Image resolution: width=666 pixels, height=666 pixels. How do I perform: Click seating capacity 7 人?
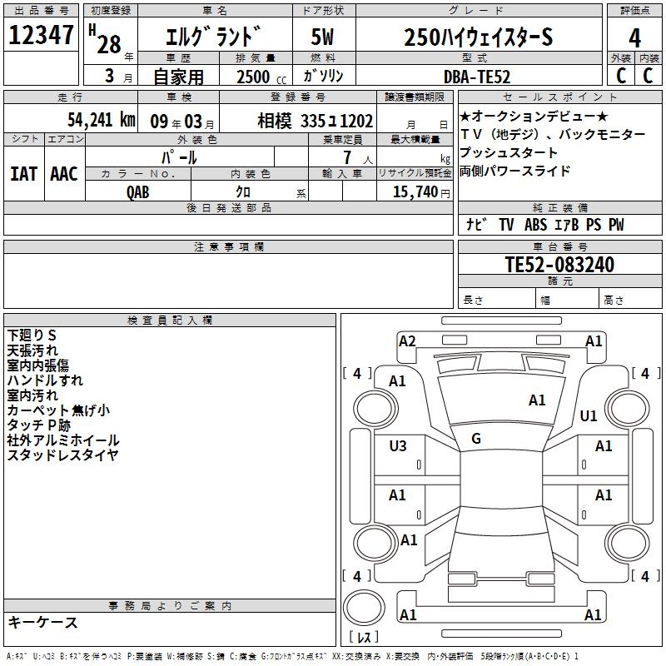[x=357, y=158]
